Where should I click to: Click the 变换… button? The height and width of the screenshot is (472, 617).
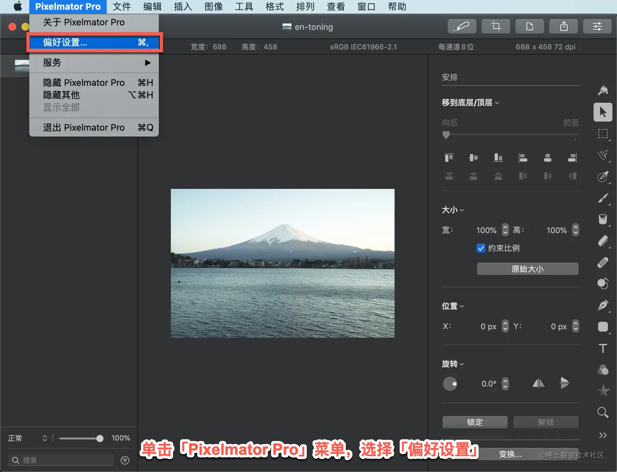click(x=510, y=454)
